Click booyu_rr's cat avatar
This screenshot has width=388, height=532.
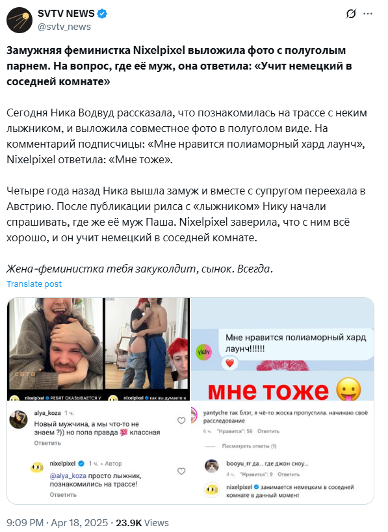pyautogui.click(x=212, y=466)
